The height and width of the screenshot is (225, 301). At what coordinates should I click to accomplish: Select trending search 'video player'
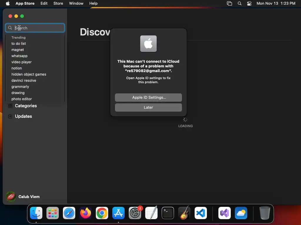tap(21, 62)
